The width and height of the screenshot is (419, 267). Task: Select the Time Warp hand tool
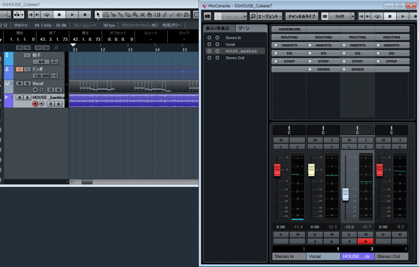[150, 15]
